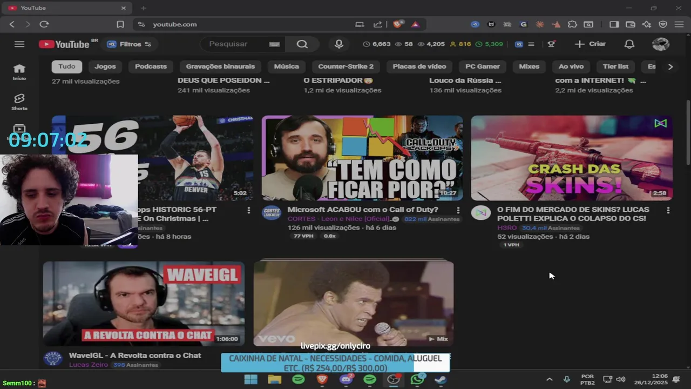Viewport: 691px width, 389px height.
Task: Open the Vevo Mix singer thumbnail
Action: (354, 304)
